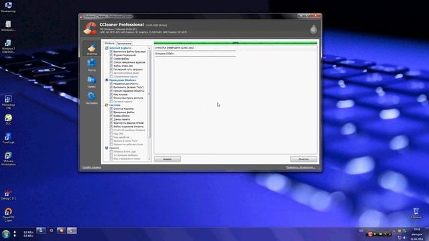This screenshot has height=241, width=429.
Task: Open the Онлайн-справка link
Action: tap(92, 167)
